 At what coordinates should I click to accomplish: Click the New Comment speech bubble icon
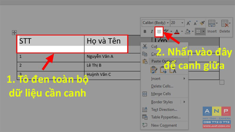pos(145,125)
